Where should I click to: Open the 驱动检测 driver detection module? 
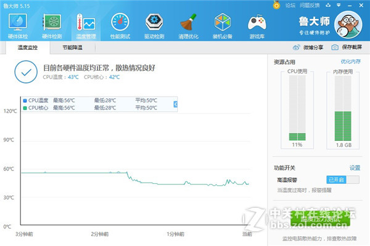(154, 26)
